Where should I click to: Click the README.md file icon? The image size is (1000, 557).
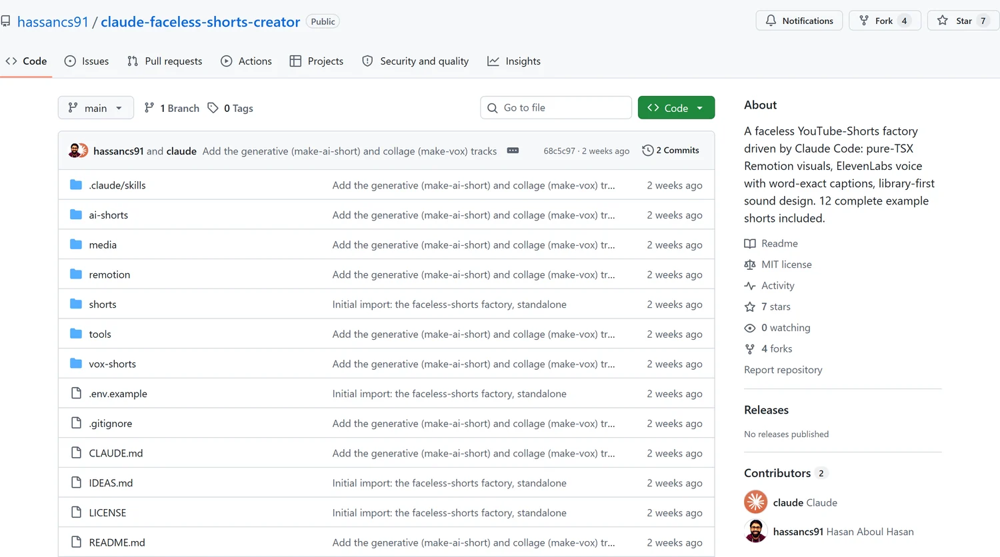coord(76,542)
